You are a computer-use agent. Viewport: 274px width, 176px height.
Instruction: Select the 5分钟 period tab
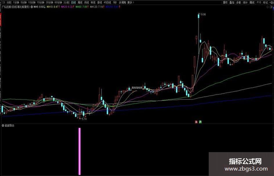coord(23,2)
